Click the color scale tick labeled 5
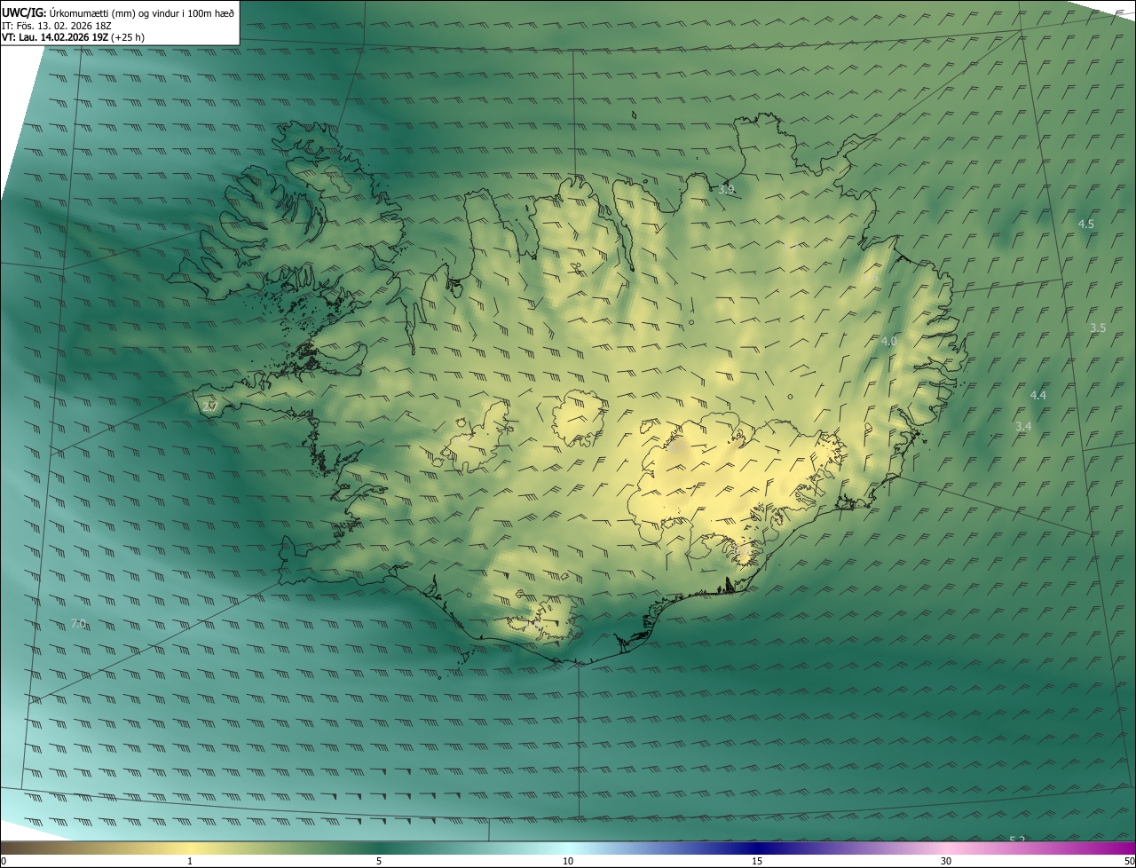Image resolution: width=1136 pixels, height=868 pixels. 379,861
